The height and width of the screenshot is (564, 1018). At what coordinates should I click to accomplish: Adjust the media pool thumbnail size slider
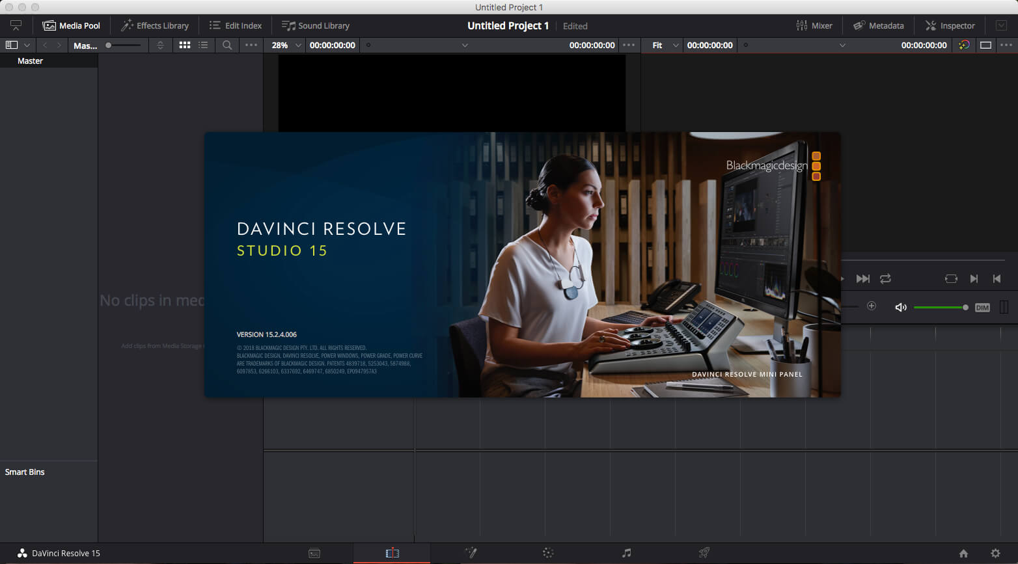124,46
